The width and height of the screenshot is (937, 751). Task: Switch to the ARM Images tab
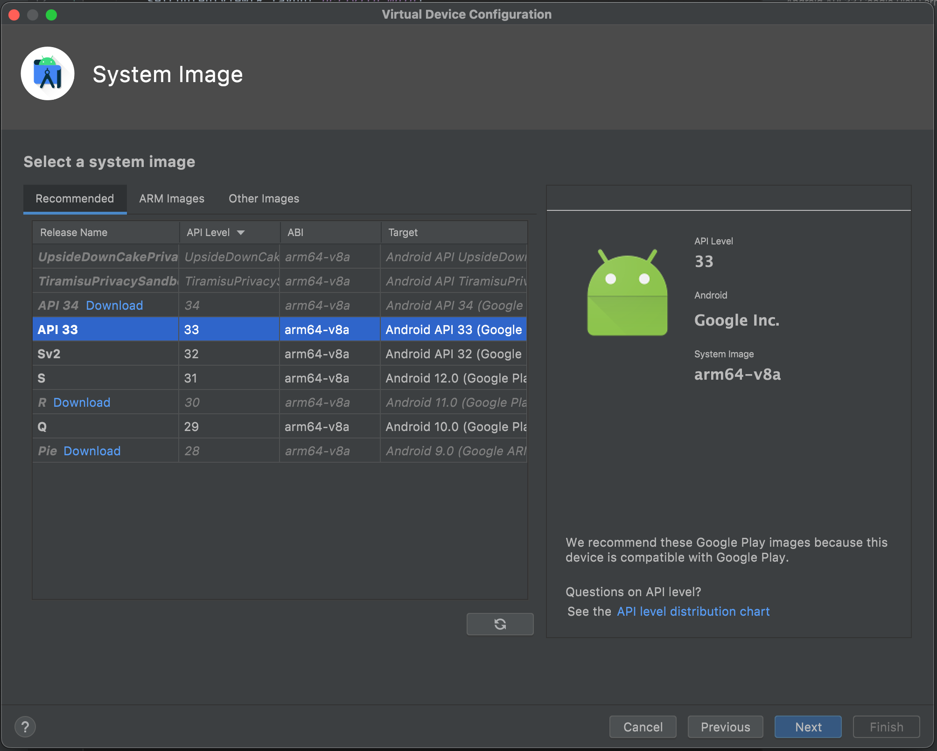pos(172,199)
